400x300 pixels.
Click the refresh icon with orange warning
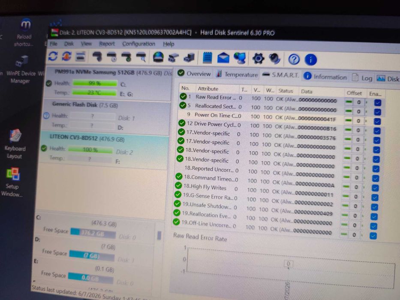pyautogui.click(x=66, y=56)
